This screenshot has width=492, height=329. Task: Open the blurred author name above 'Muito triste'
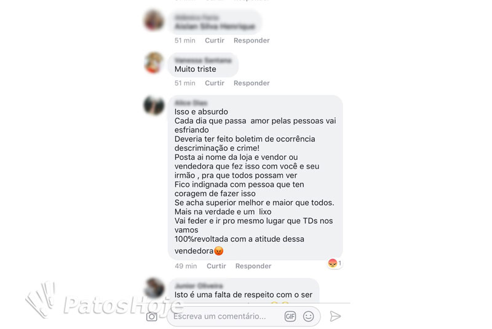[203, 60]
